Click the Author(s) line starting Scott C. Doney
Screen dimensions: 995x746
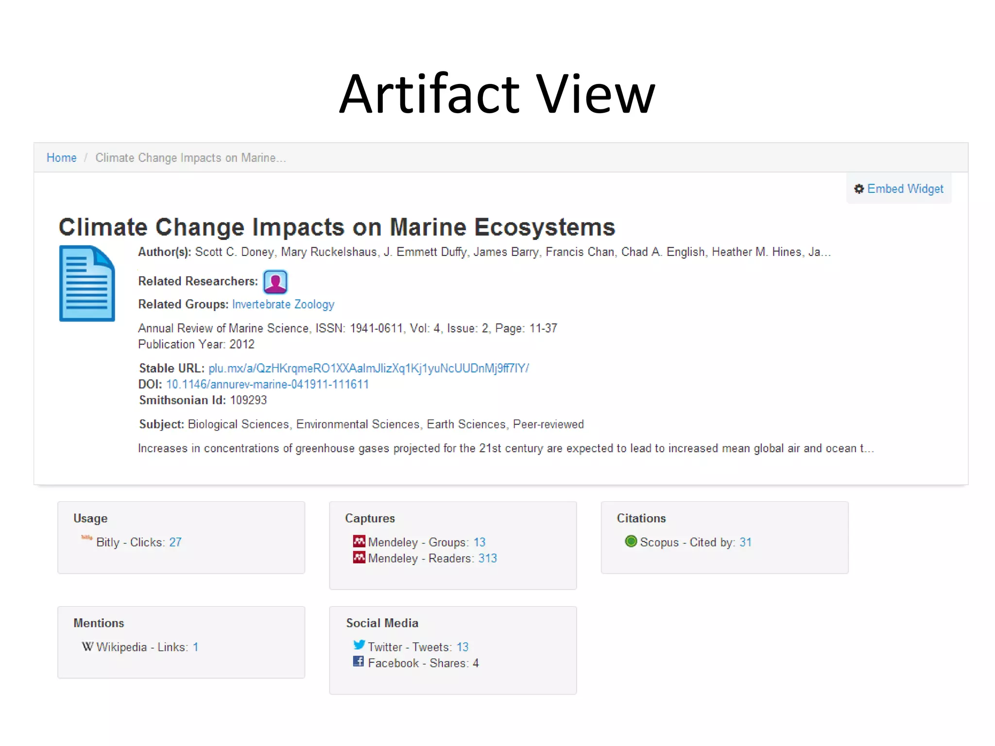(484, 252)
